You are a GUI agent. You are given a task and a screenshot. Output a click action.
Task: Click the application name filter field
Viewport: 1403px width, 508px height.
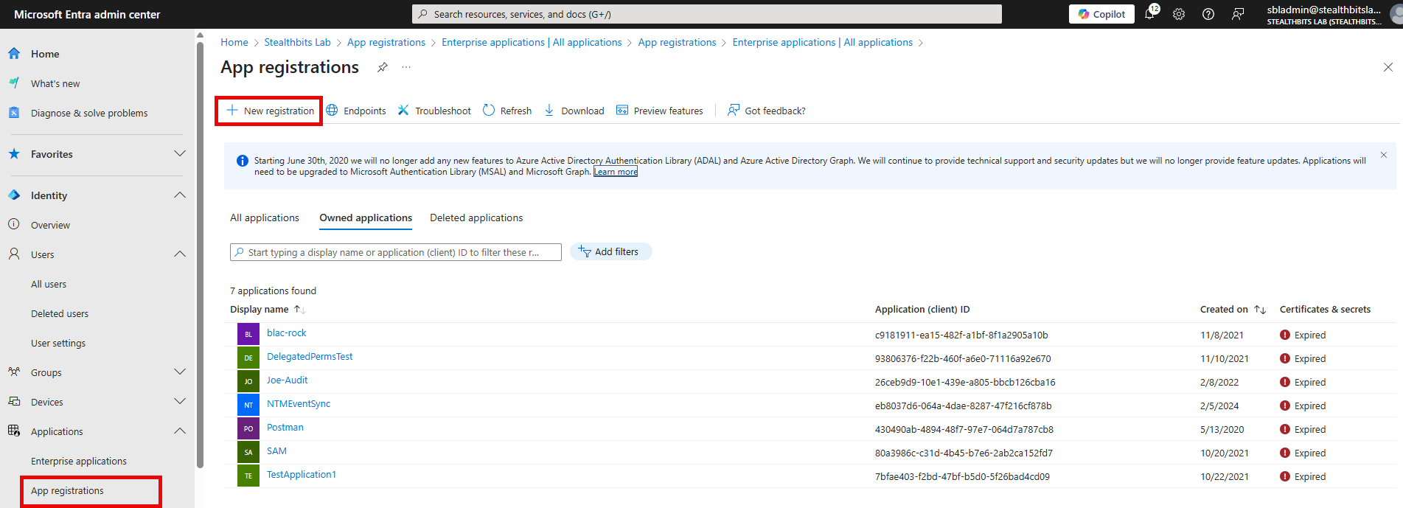pos(396,252)
